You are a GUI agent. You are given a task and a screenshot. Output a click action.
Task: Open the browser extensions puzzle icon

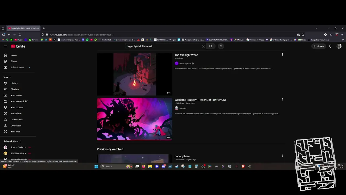tap(331, 35)
